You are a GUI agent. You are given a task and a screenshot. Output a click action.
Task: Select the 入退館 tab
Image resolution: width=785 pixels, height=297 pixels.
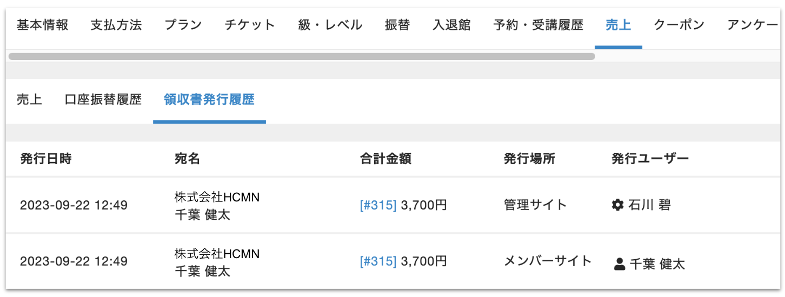452,25
